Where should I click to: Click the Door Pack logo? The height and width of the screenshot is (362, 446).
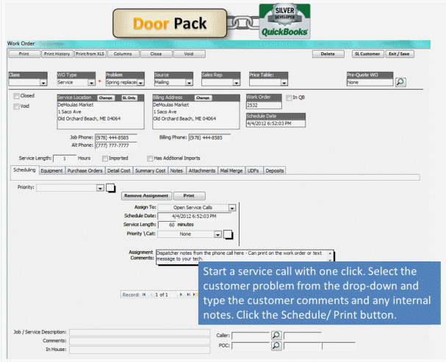(170, 23)
